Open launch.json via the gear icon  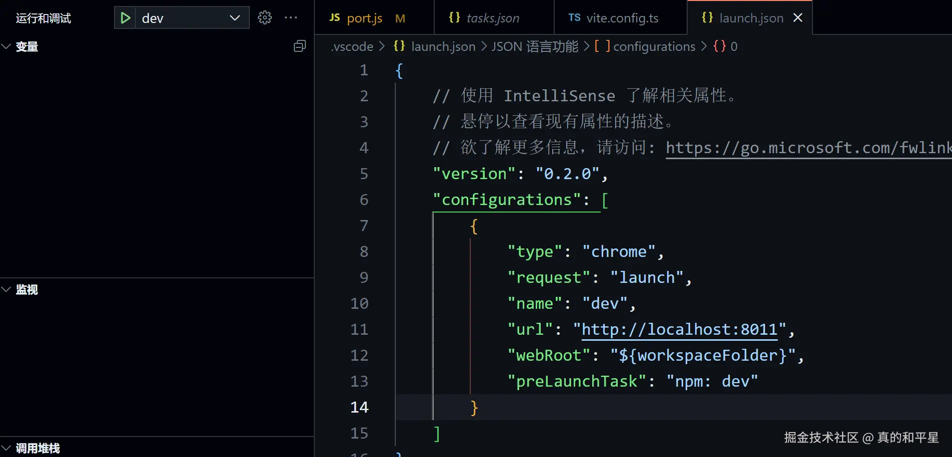(x=264, y=18)
